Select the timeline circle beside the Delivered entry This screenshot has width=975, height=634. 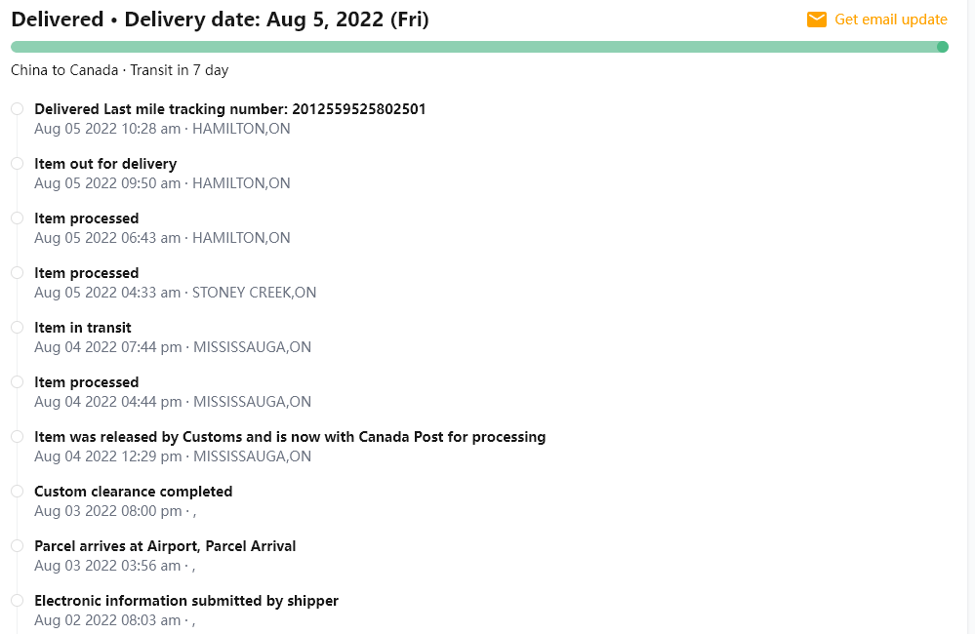pyautogui.click(x=18, y=109)
